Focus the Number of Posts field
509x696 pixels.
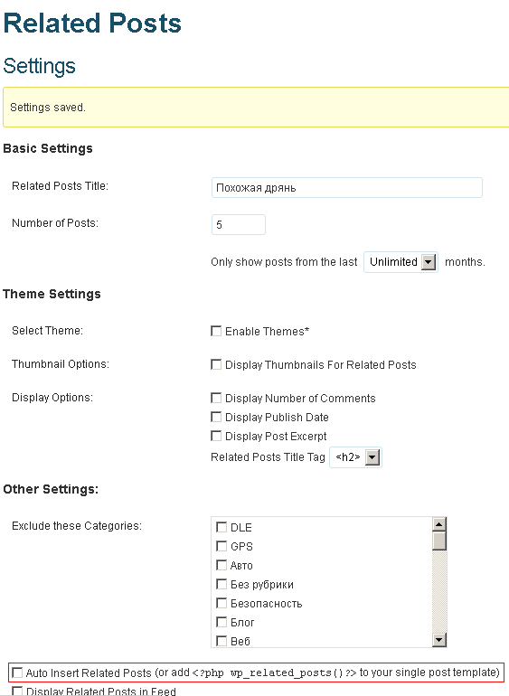click(239, 224)
